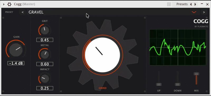211x96 pixels.
Task: Open the orange preset dropdown chevron
Action: 194,12
